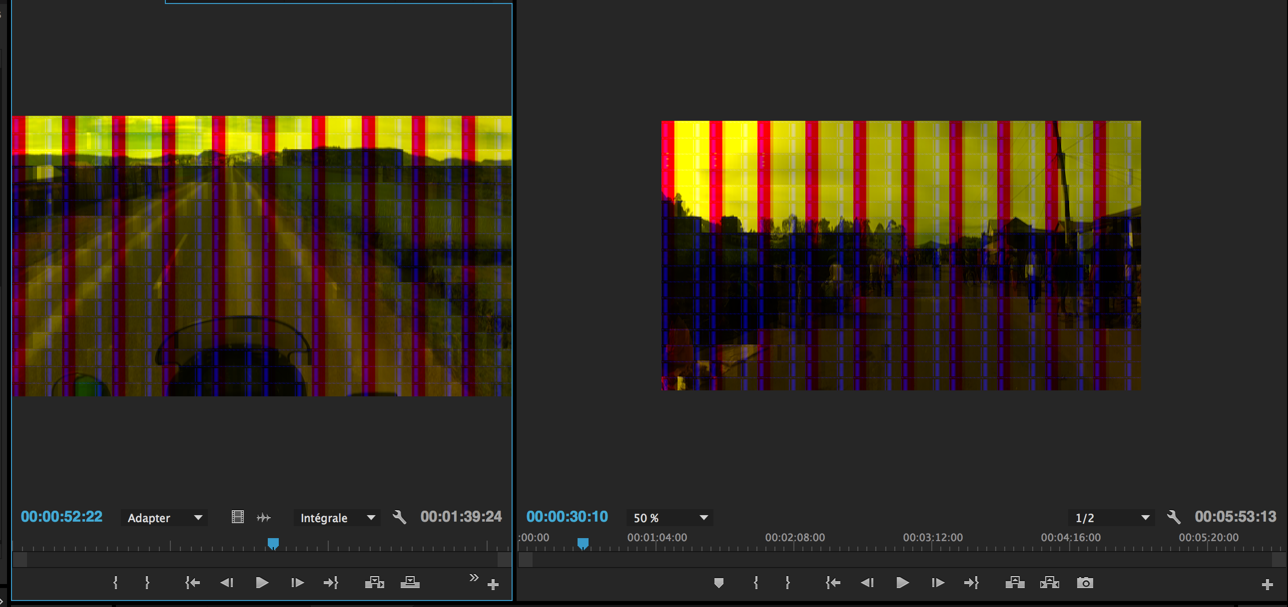
Task: Step back one frame in Source monitor
Action: click(x=227, y=583)
